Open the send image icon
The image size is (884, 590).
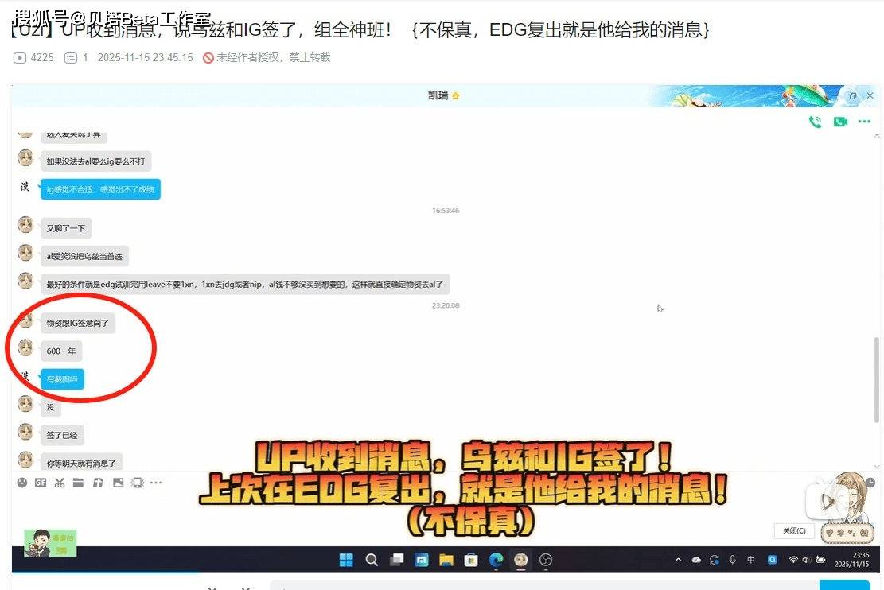coord(118,483)
